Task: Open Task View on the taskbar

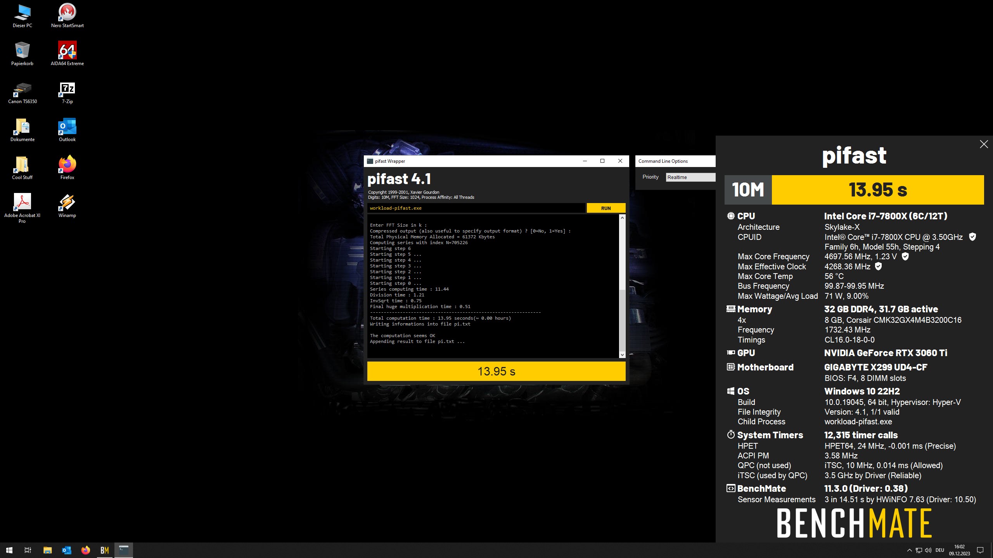Action: point(28,550)
